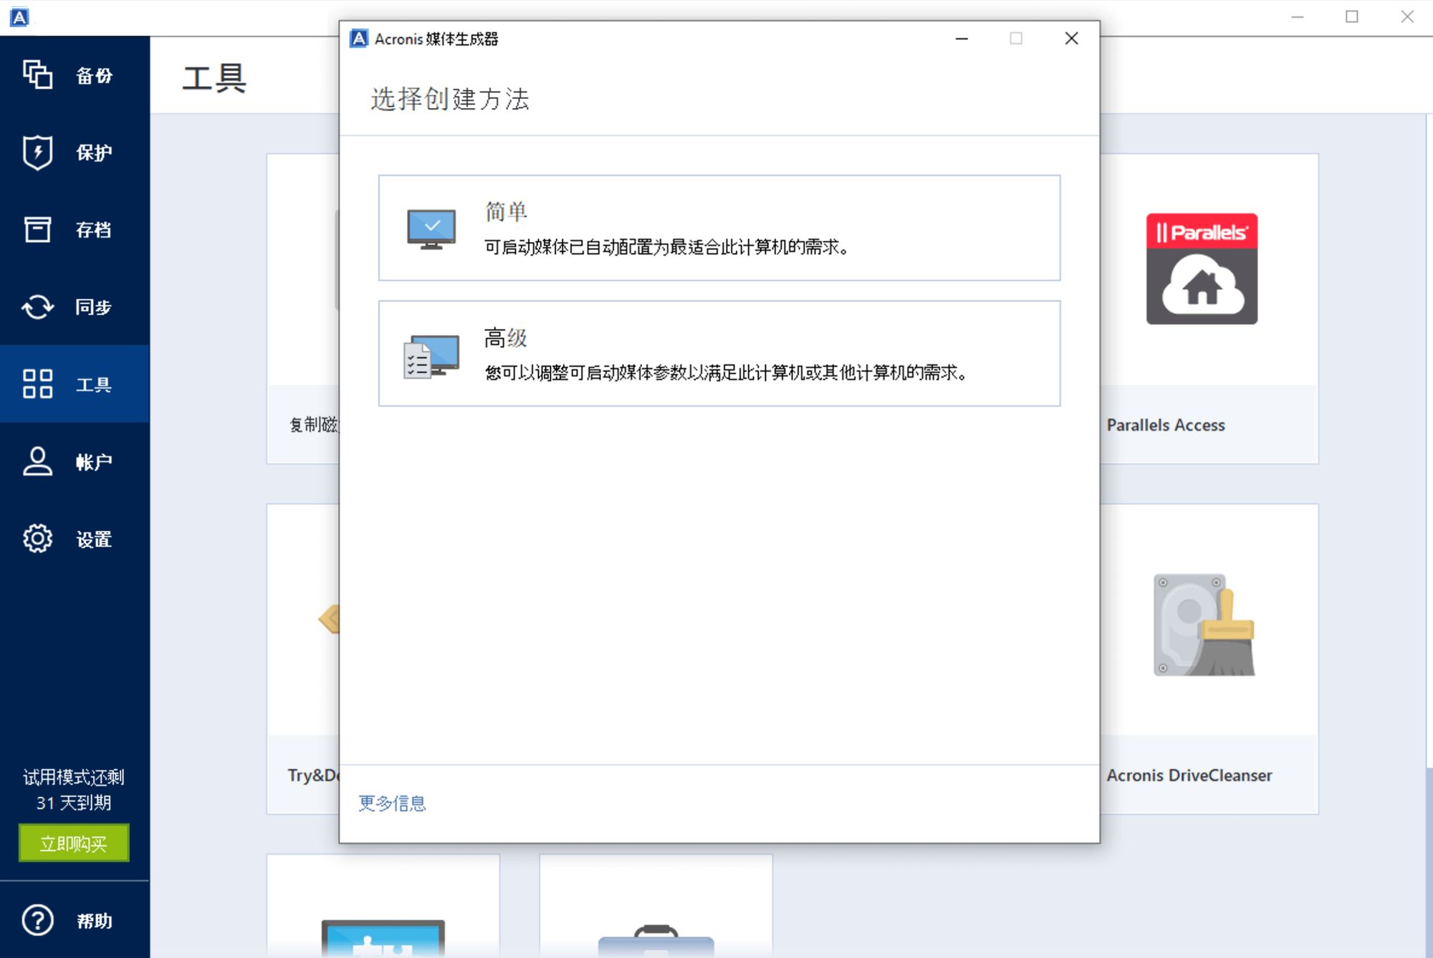This screenshot has width=1433, height=958.
Task: Open the partially visible 复制磁 tool card
Action: pos(303,309)
